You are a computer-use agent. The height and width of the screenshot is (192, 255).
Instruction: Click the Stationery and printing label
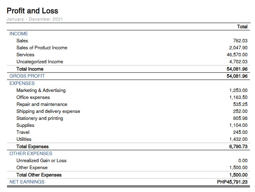click(x=40, y=118)
